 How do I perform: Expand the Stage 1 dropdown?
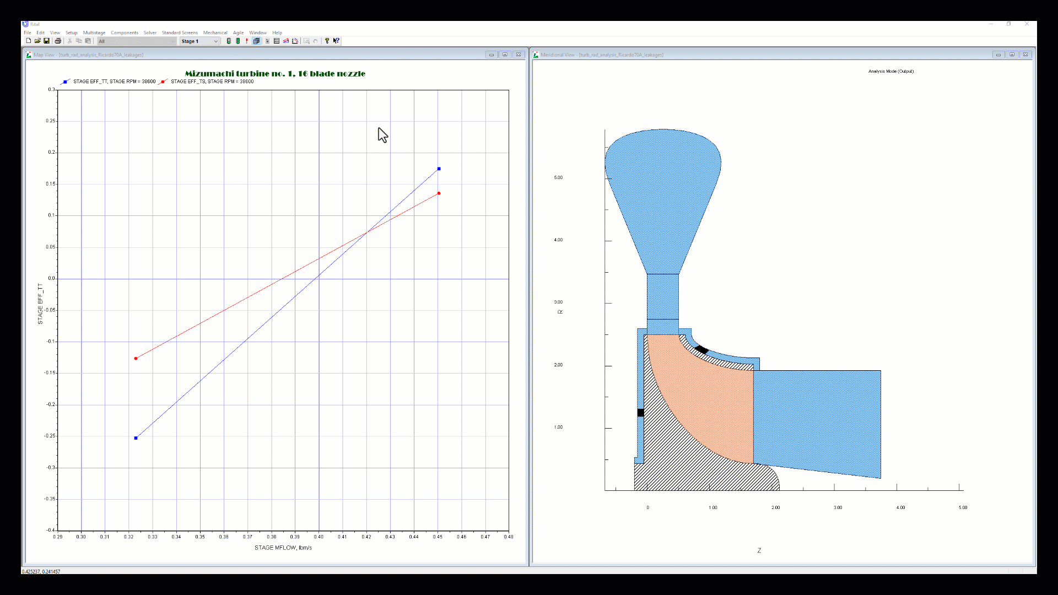click(x=215, y=41)
